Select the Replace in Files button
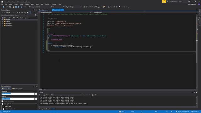201x113 pixels. pos(17,89)
